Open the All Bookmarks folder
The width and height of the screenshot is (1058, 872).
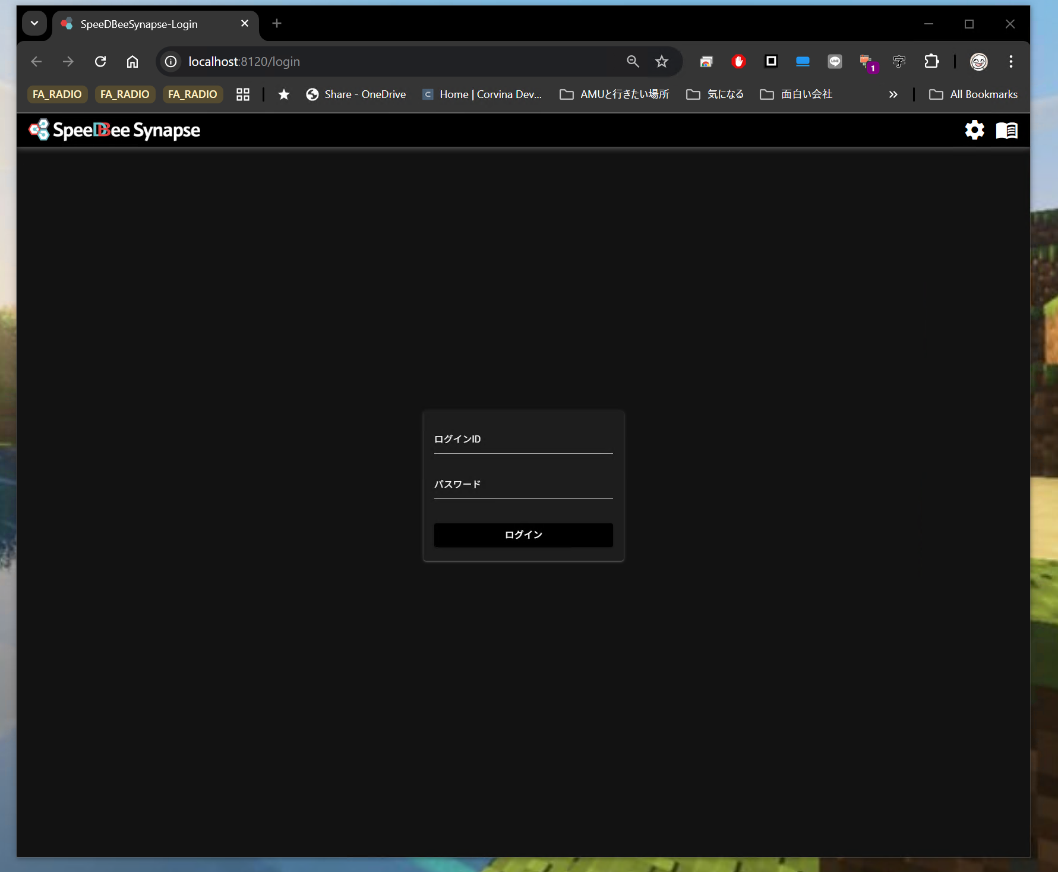(x=973, y=94)
